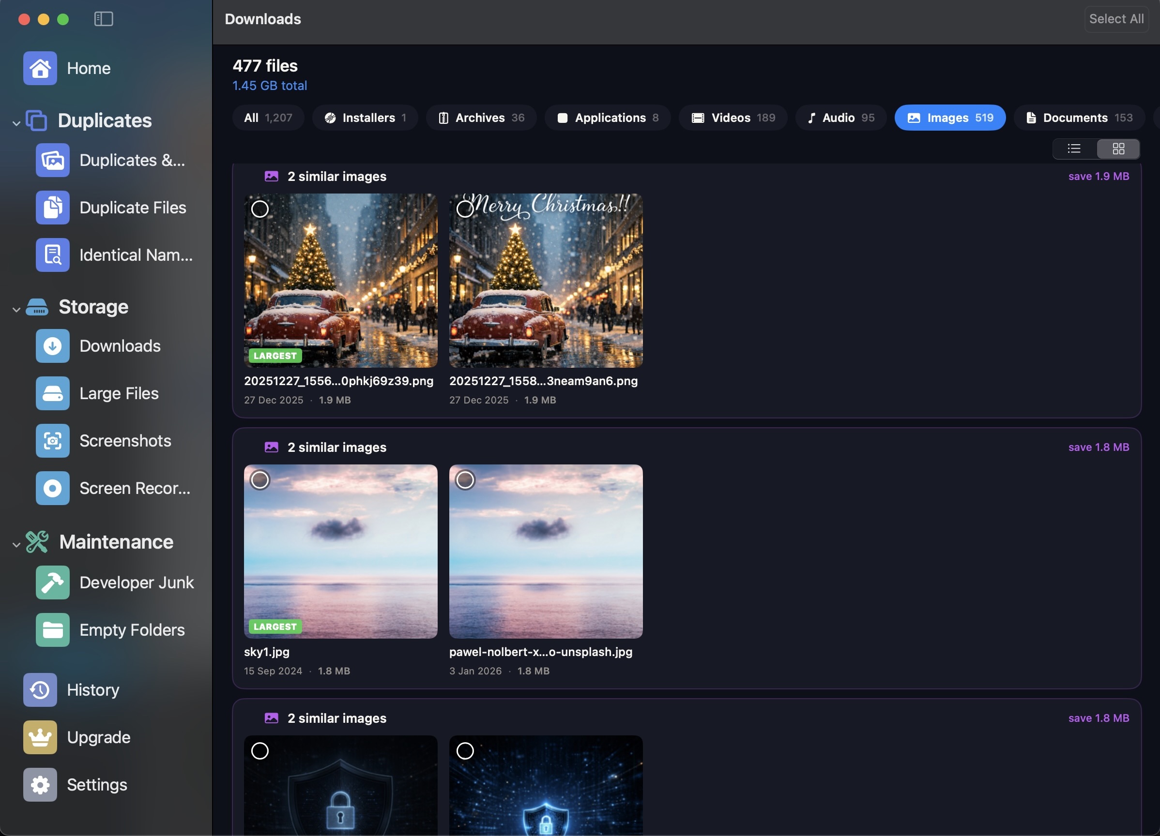Click the '3 Jan 2026' date text
This screenshot has height=836, width=1160.
(x=475, y=671)
